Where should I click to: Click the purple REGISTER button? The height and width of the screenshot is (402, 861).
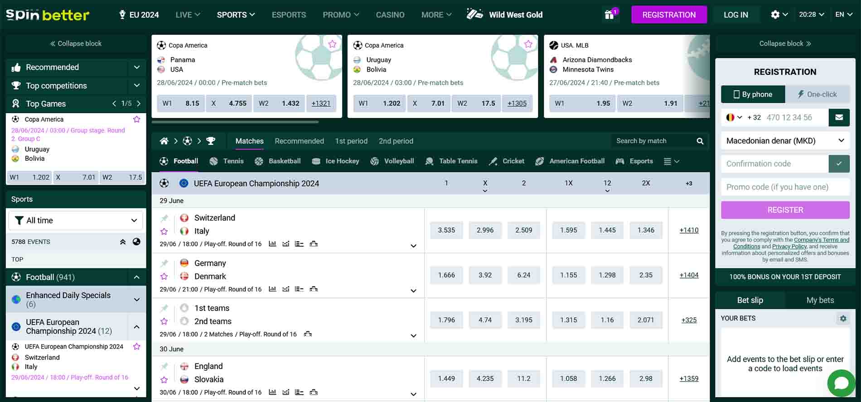pyautogui.click(x=785, y=210)
